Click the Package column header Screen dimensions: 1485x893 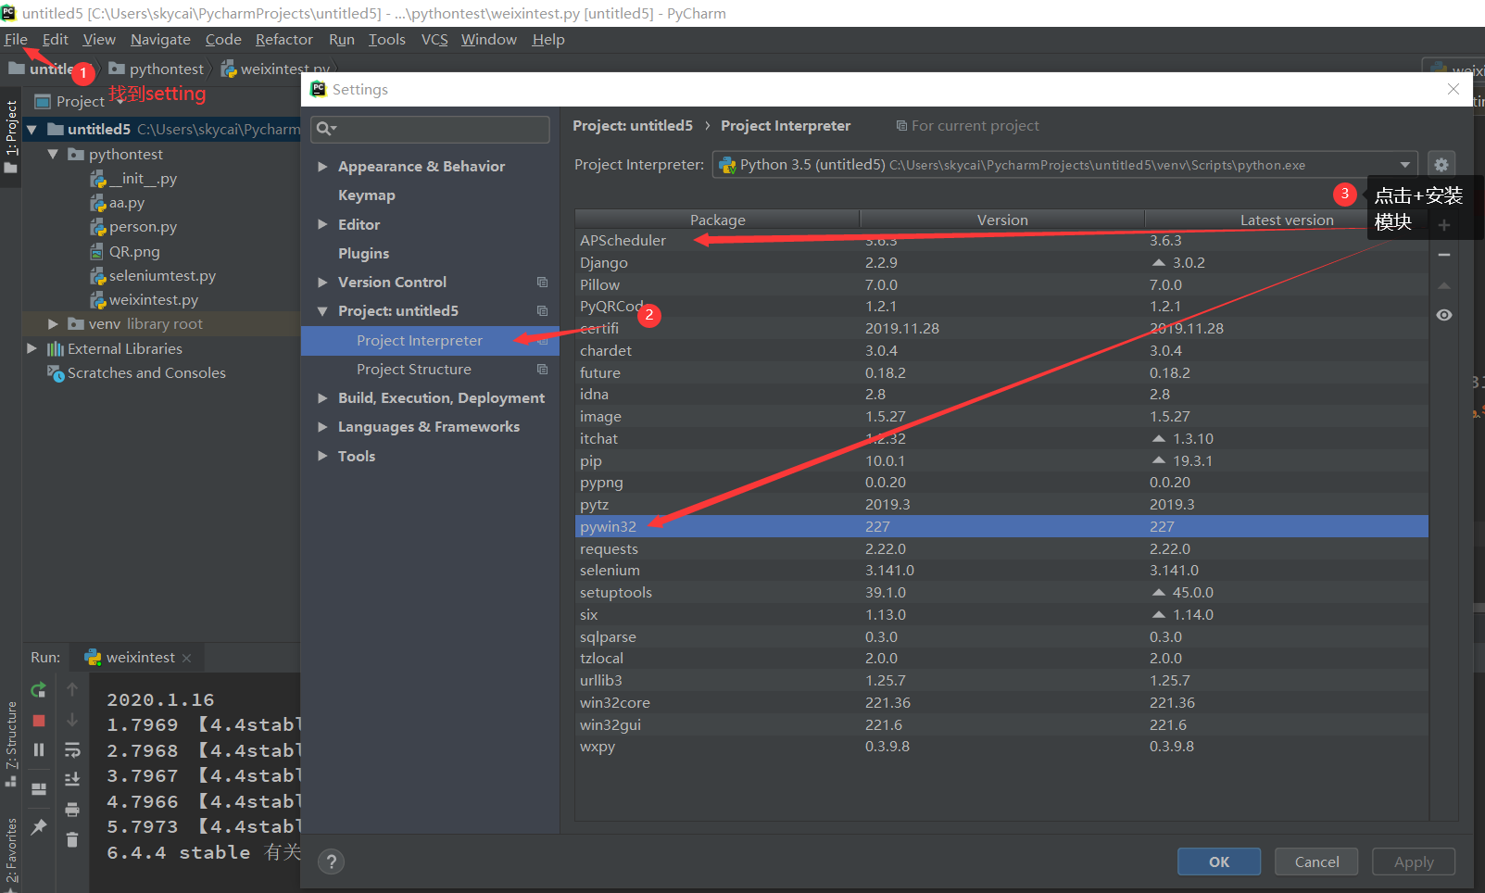(717, 220)
